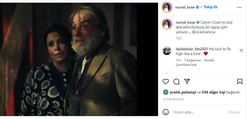Open emoji picker smiley icon
The width and height of the screenshot is (247, 119).
165,112
